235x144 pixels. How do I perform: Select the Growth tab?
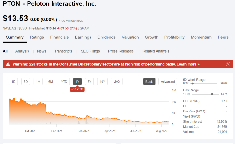point(152,37)
